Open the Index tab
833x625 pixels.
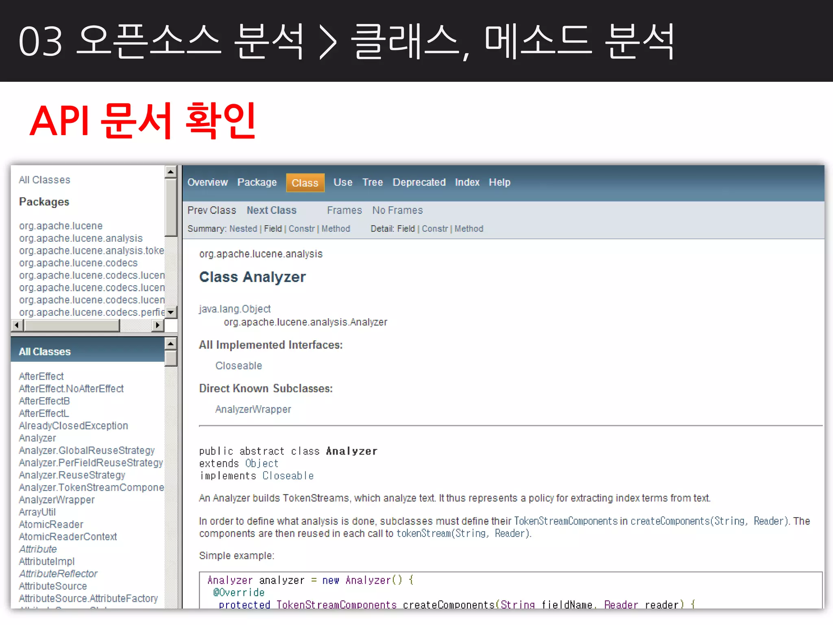(467, 182)
